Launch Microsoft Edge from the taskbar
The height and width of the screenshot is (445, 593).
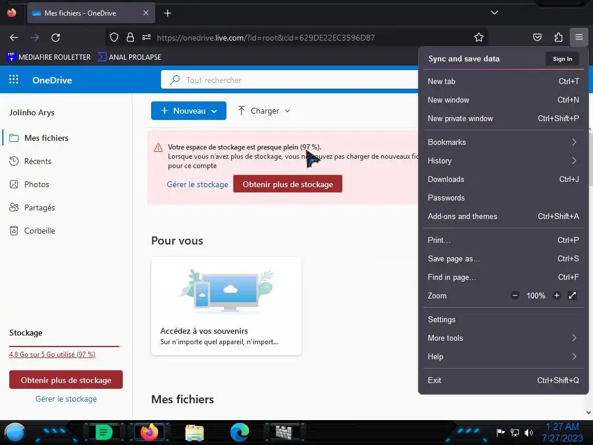click(240, 432)
